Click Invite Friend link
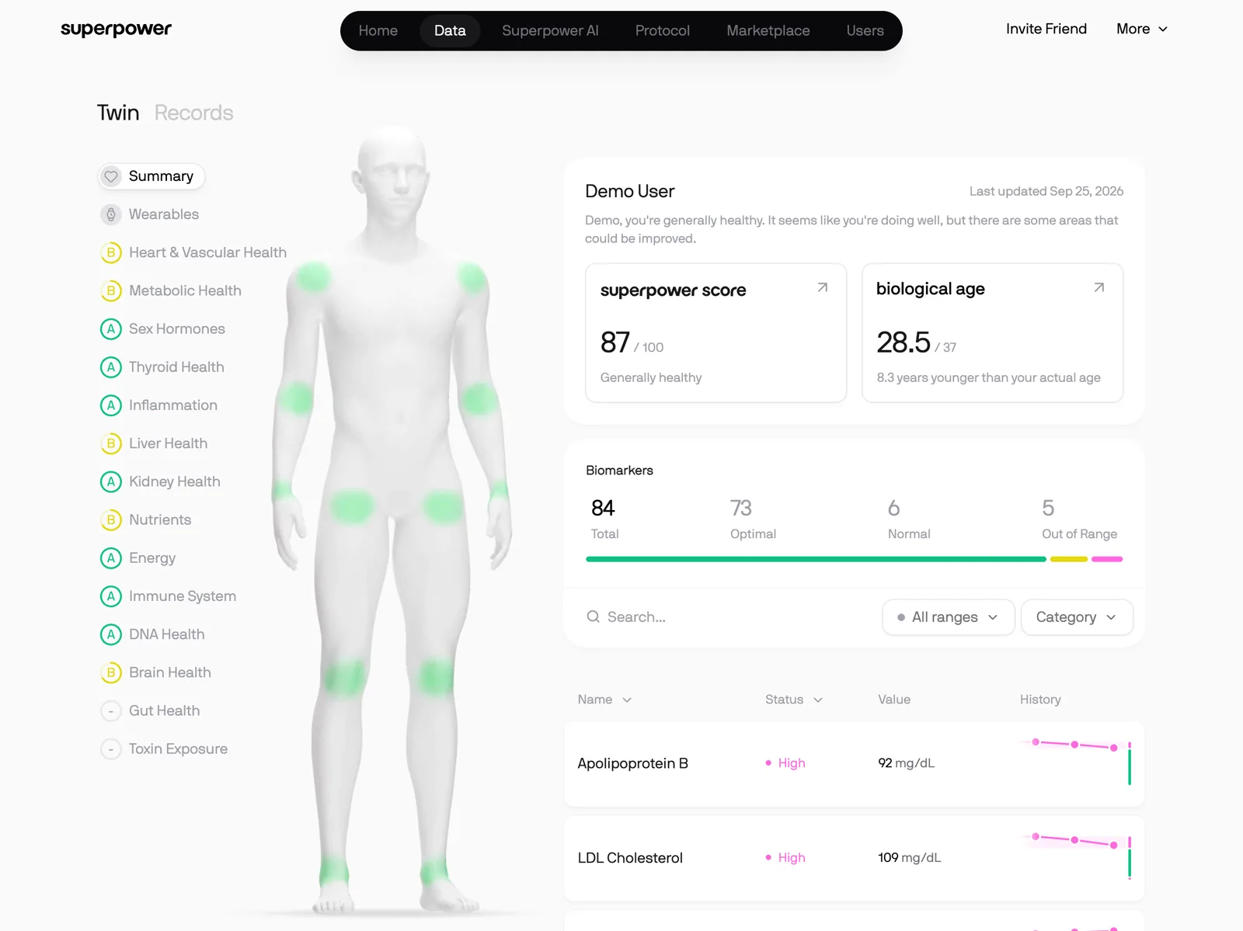Screen dimensions: 1243x931 pyautogui.click(x=1046, y=29)
